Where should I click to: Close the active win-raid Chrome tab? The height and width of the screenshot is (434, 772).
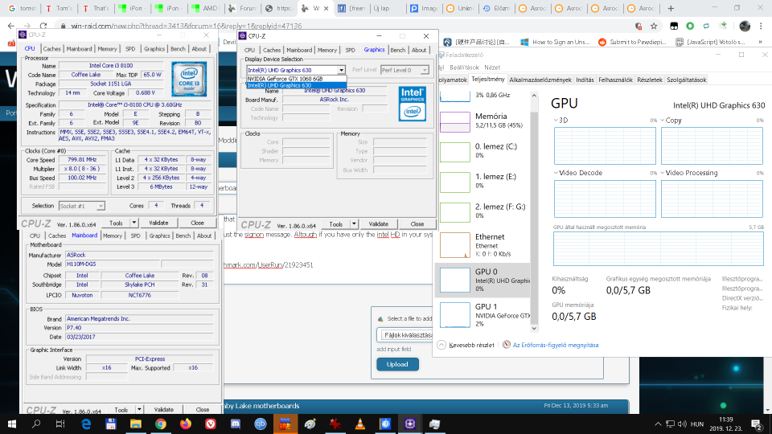click(x=326, y=8)
